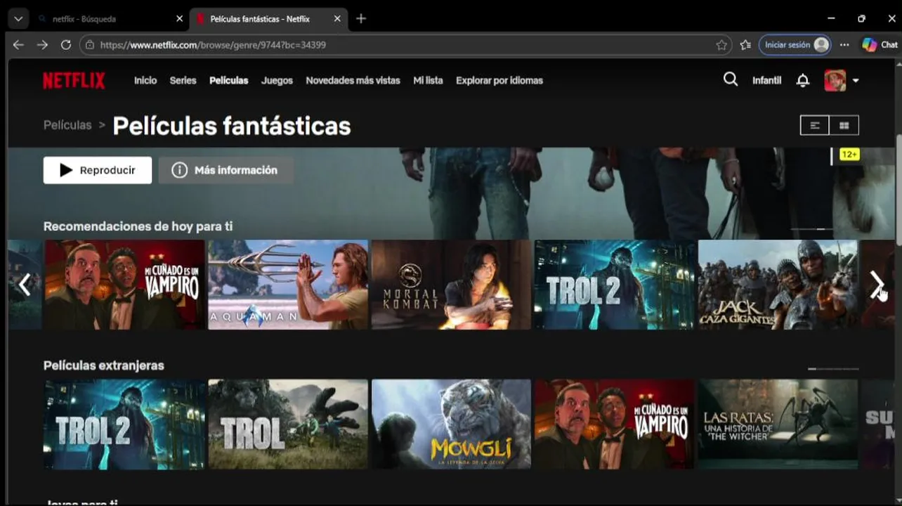Screen dimensions: 902x506
Task: View site information lock icon
Action: pos(89,45)
